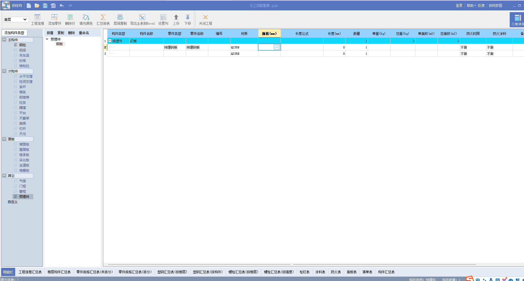
Task: Click 重命名 in component list toolbar
Action: (84, 33)
